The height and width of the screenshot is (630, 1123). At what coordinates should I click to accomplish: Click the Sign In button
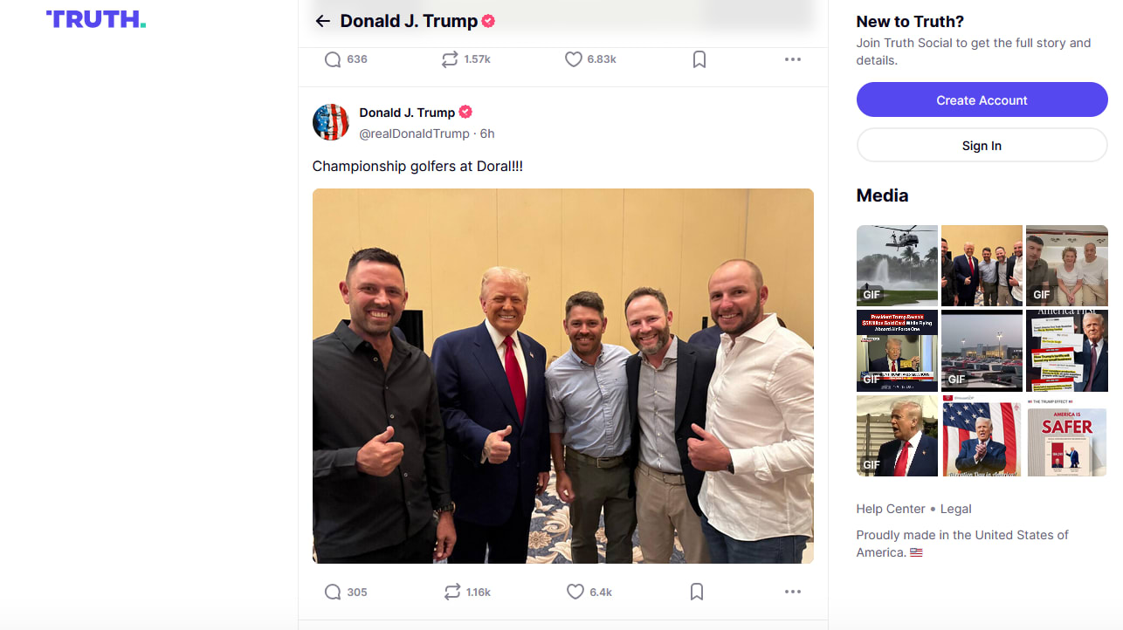coord(982,146)
